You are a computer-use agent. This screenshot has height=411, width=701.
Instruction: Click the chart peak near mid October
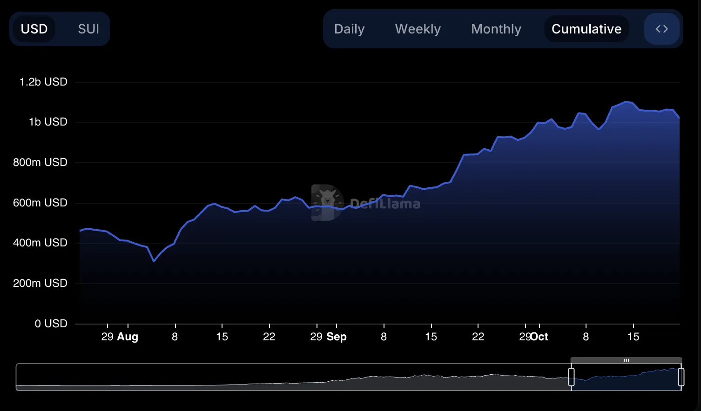626,101
